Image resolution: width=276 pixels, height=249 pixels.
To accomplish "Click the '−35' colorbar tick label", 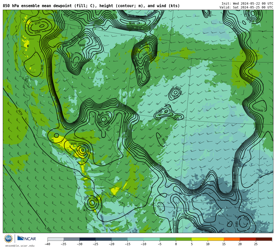I will click(63, 244).
